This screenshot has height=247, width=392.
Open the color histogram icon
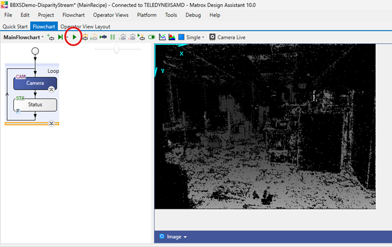[171, 37]
